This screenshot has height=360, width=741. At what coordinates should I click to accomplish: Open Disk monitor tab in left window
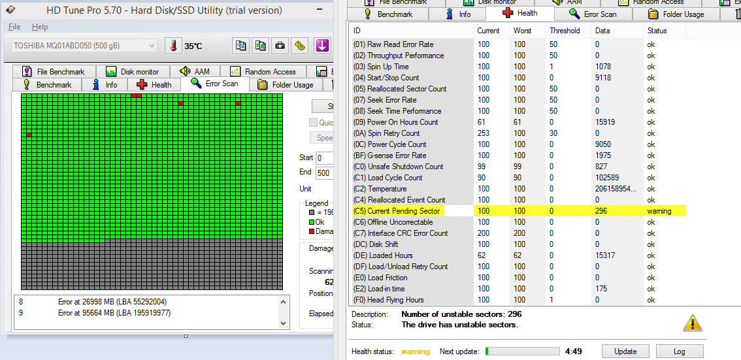133,71
